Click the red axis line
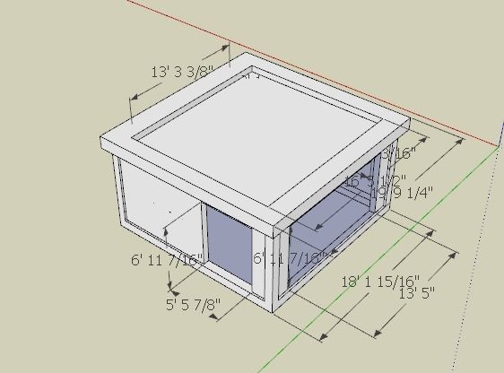 [312, 73]
